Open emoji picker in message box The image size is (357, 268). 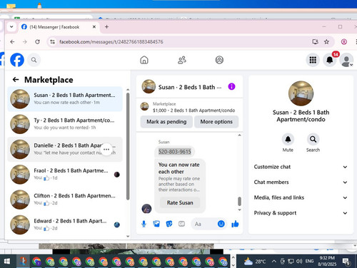click(x=221, y=224)
